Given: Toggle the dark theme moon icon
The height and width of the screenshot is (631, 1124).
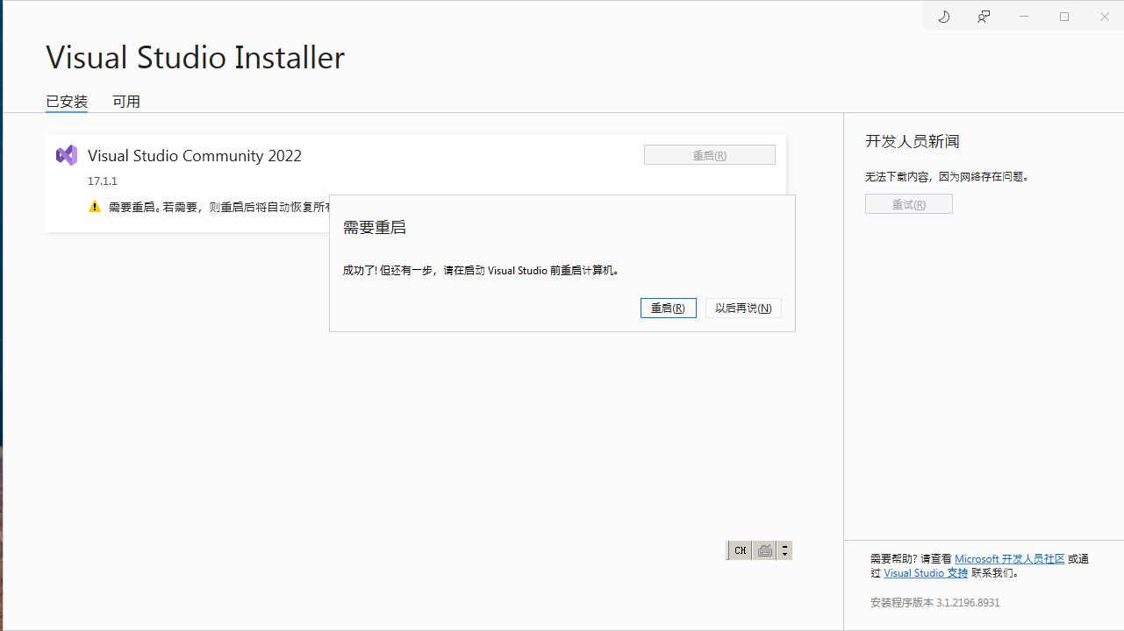Looking at the screenshot, I should coord(944,17).
